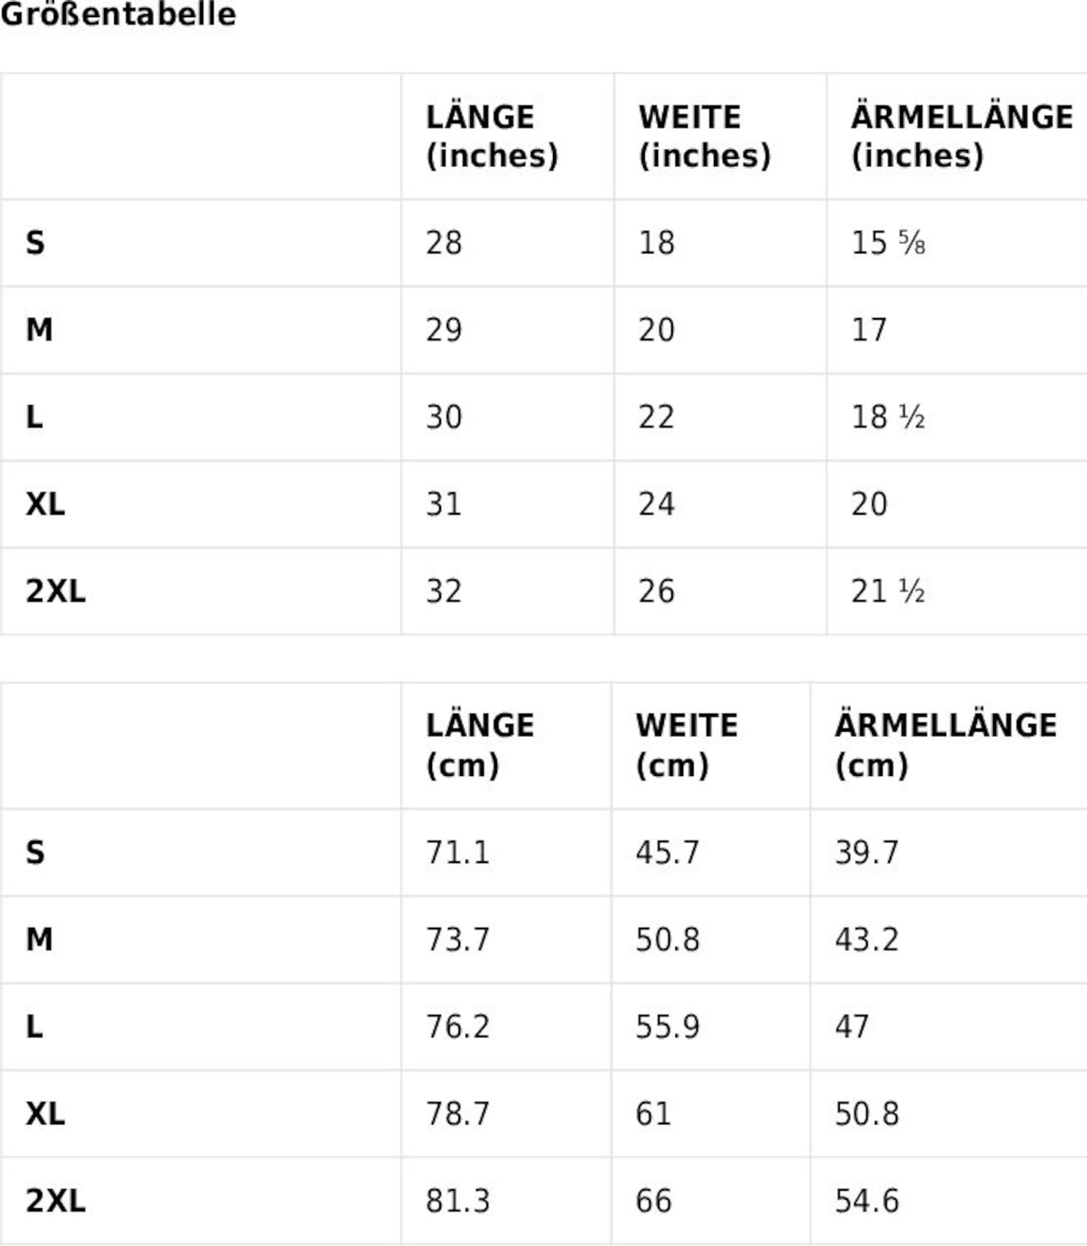Select the LÄNGE (cm) column header
The height and width of the screenshot is (1246, 1087).
tap(480, 745)
